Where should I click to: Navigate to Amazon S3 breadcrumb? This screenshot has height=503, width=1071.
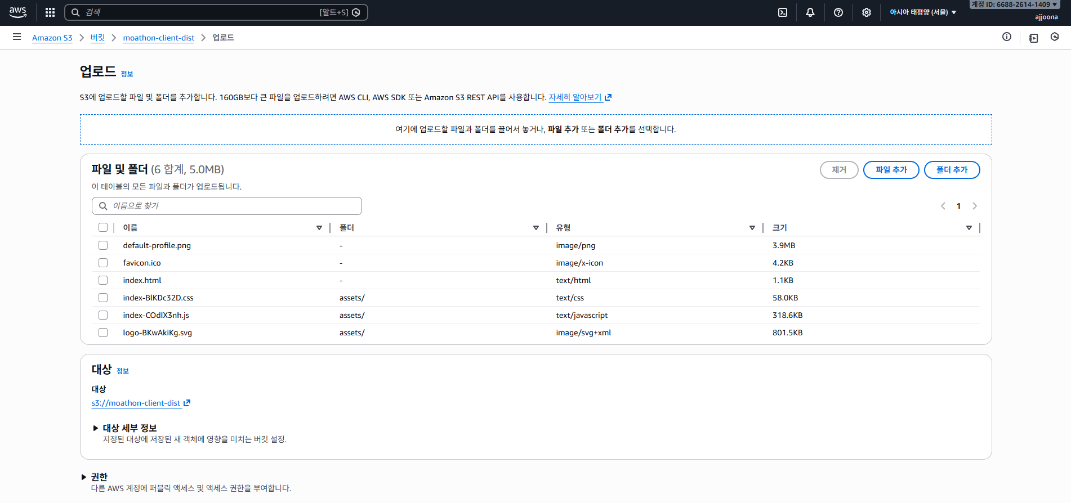52,38
